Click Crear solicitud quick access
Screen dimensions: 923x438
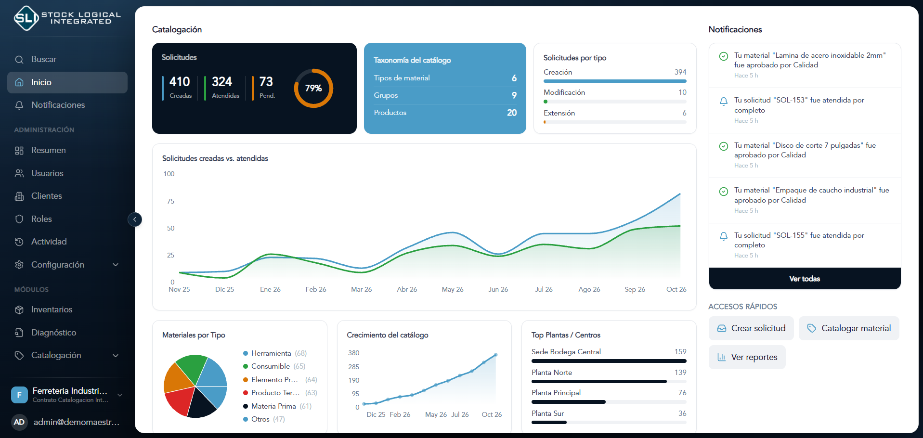pyautogui.click(x=751, y=328)
